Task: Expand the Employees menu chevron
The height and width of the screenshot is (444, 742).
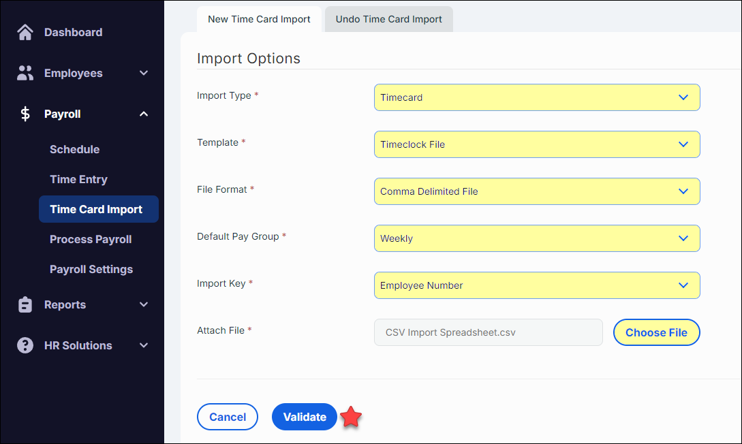Action: [144, 74]
